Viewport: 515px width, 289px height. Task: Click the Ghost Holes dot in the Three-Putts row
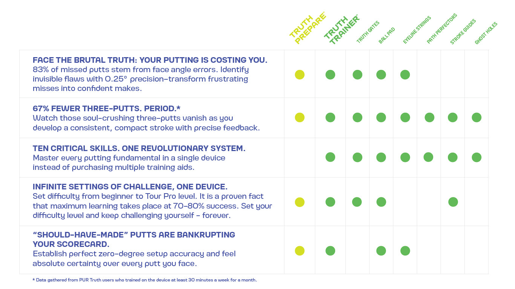point(477,117)
